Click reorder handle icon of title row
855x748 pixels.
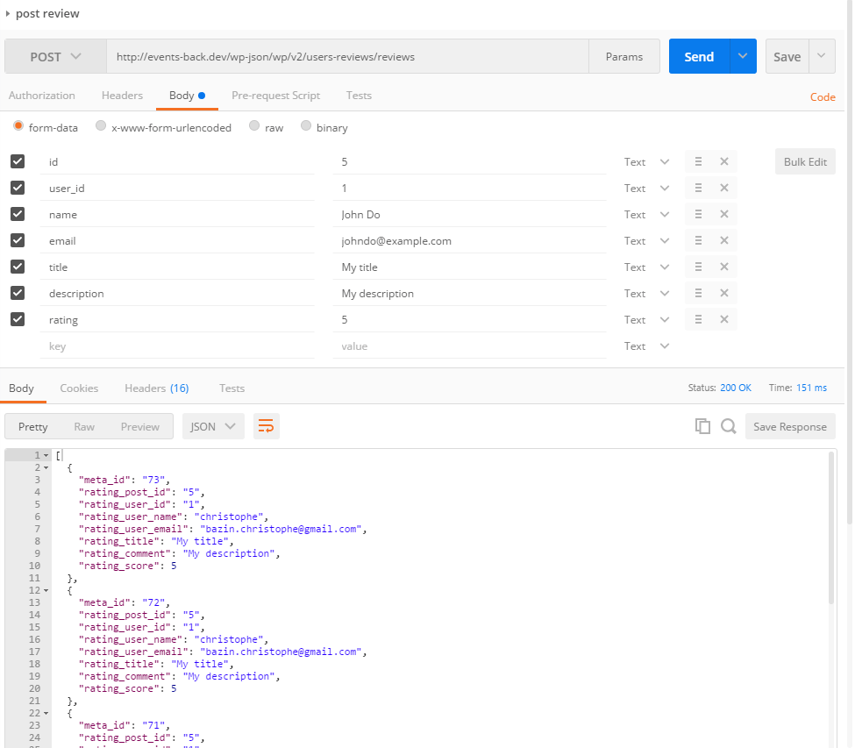pyautogui.click(x=698, y=267)
